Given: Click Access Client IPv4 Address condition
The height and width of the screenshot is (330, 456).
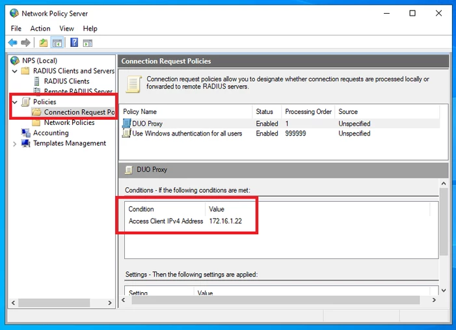Looking at the screenshot, I should tap(166, 221).
